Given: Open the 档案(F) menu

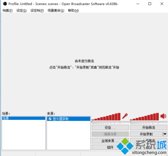Looking at the screenshot, I should coord(8,10).
